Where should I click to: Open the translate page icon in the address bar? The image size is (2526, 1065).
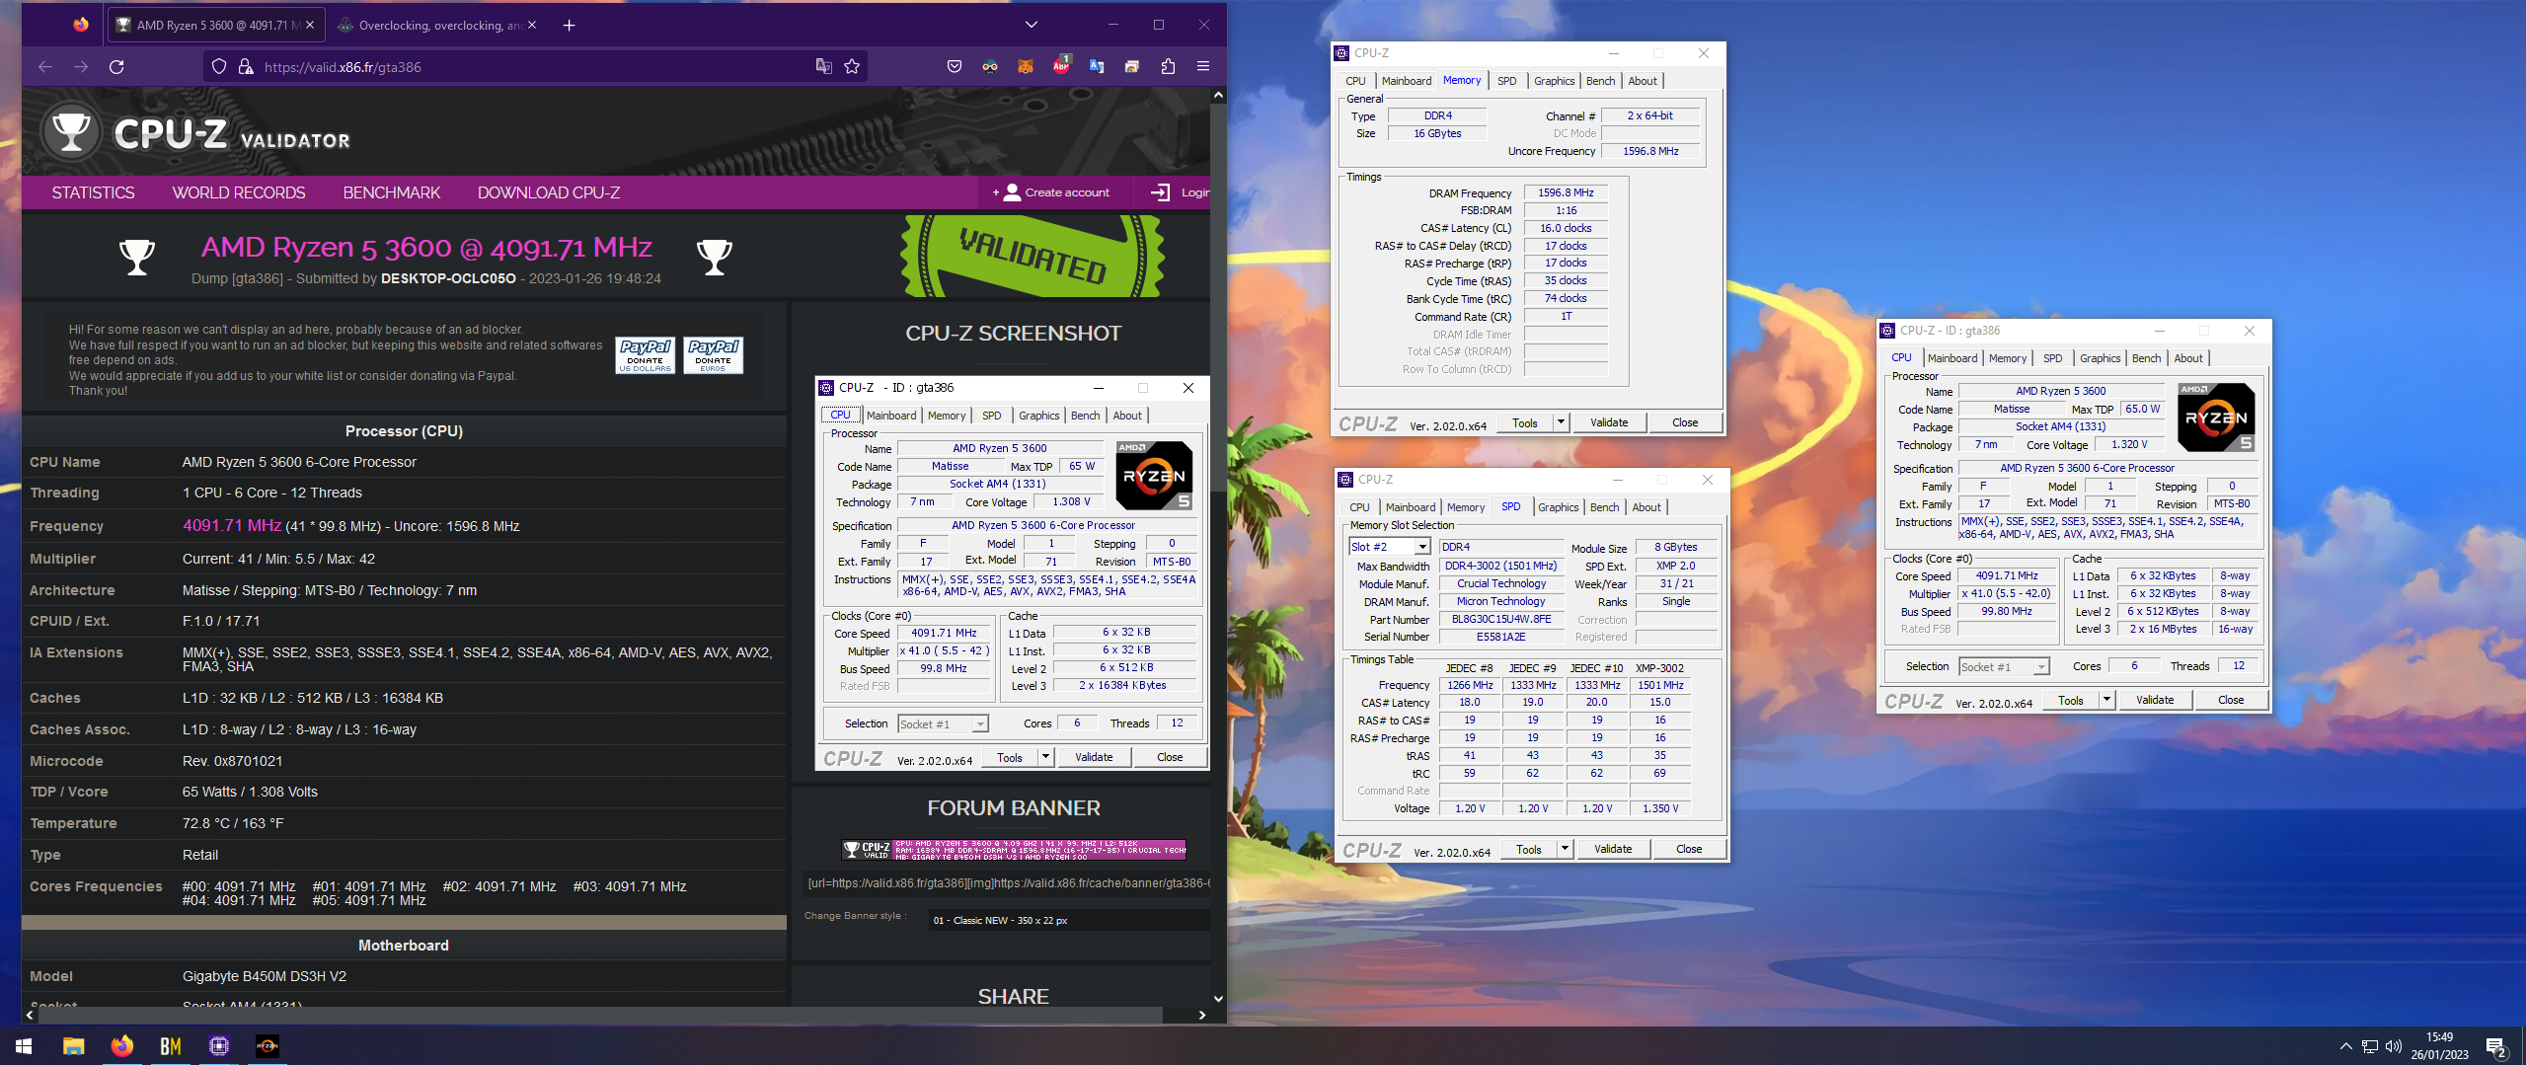coord(823,67)
